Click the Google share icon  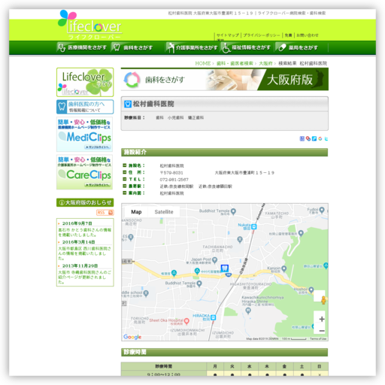click(x=320, y=138)
